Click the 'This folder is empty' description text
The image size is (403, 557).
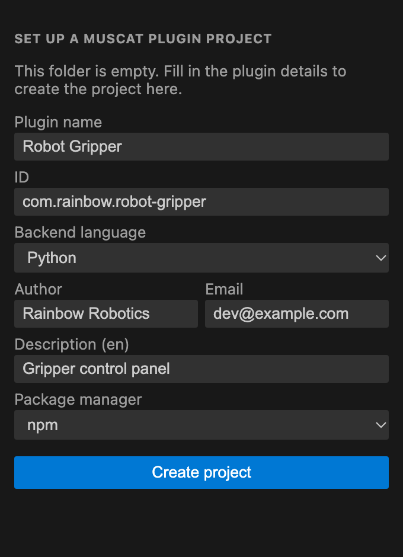pyautogui.click(x=180, y=80)
